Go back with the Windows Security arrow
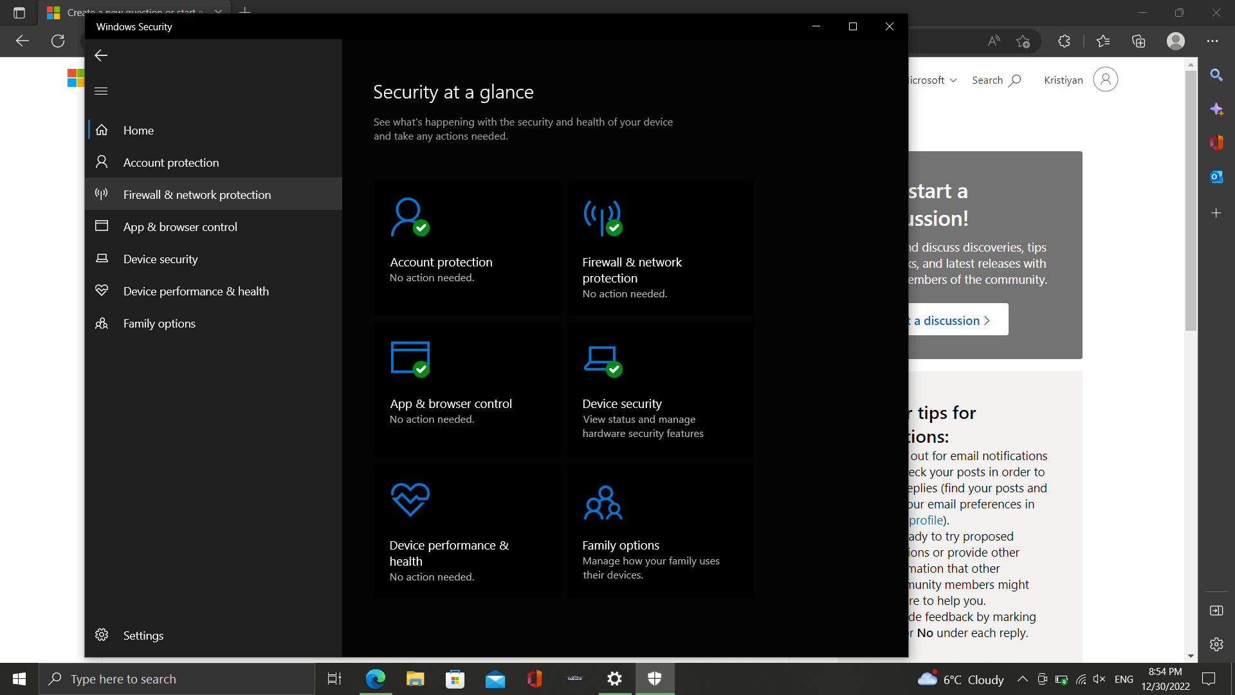 tap(101, 55)
